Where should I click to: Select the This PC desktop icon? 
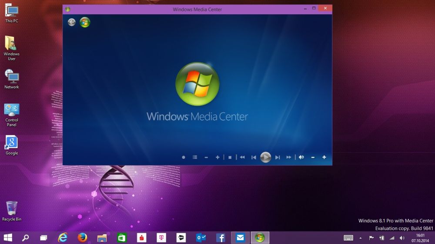[x=12, y=13]
